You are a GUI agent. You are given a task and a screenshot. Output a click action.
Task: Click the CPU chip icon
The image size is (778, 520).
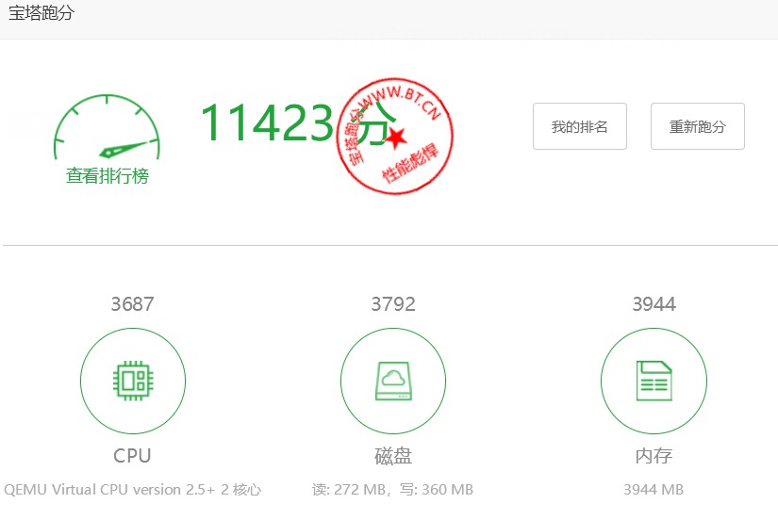(x=132, y=381)
